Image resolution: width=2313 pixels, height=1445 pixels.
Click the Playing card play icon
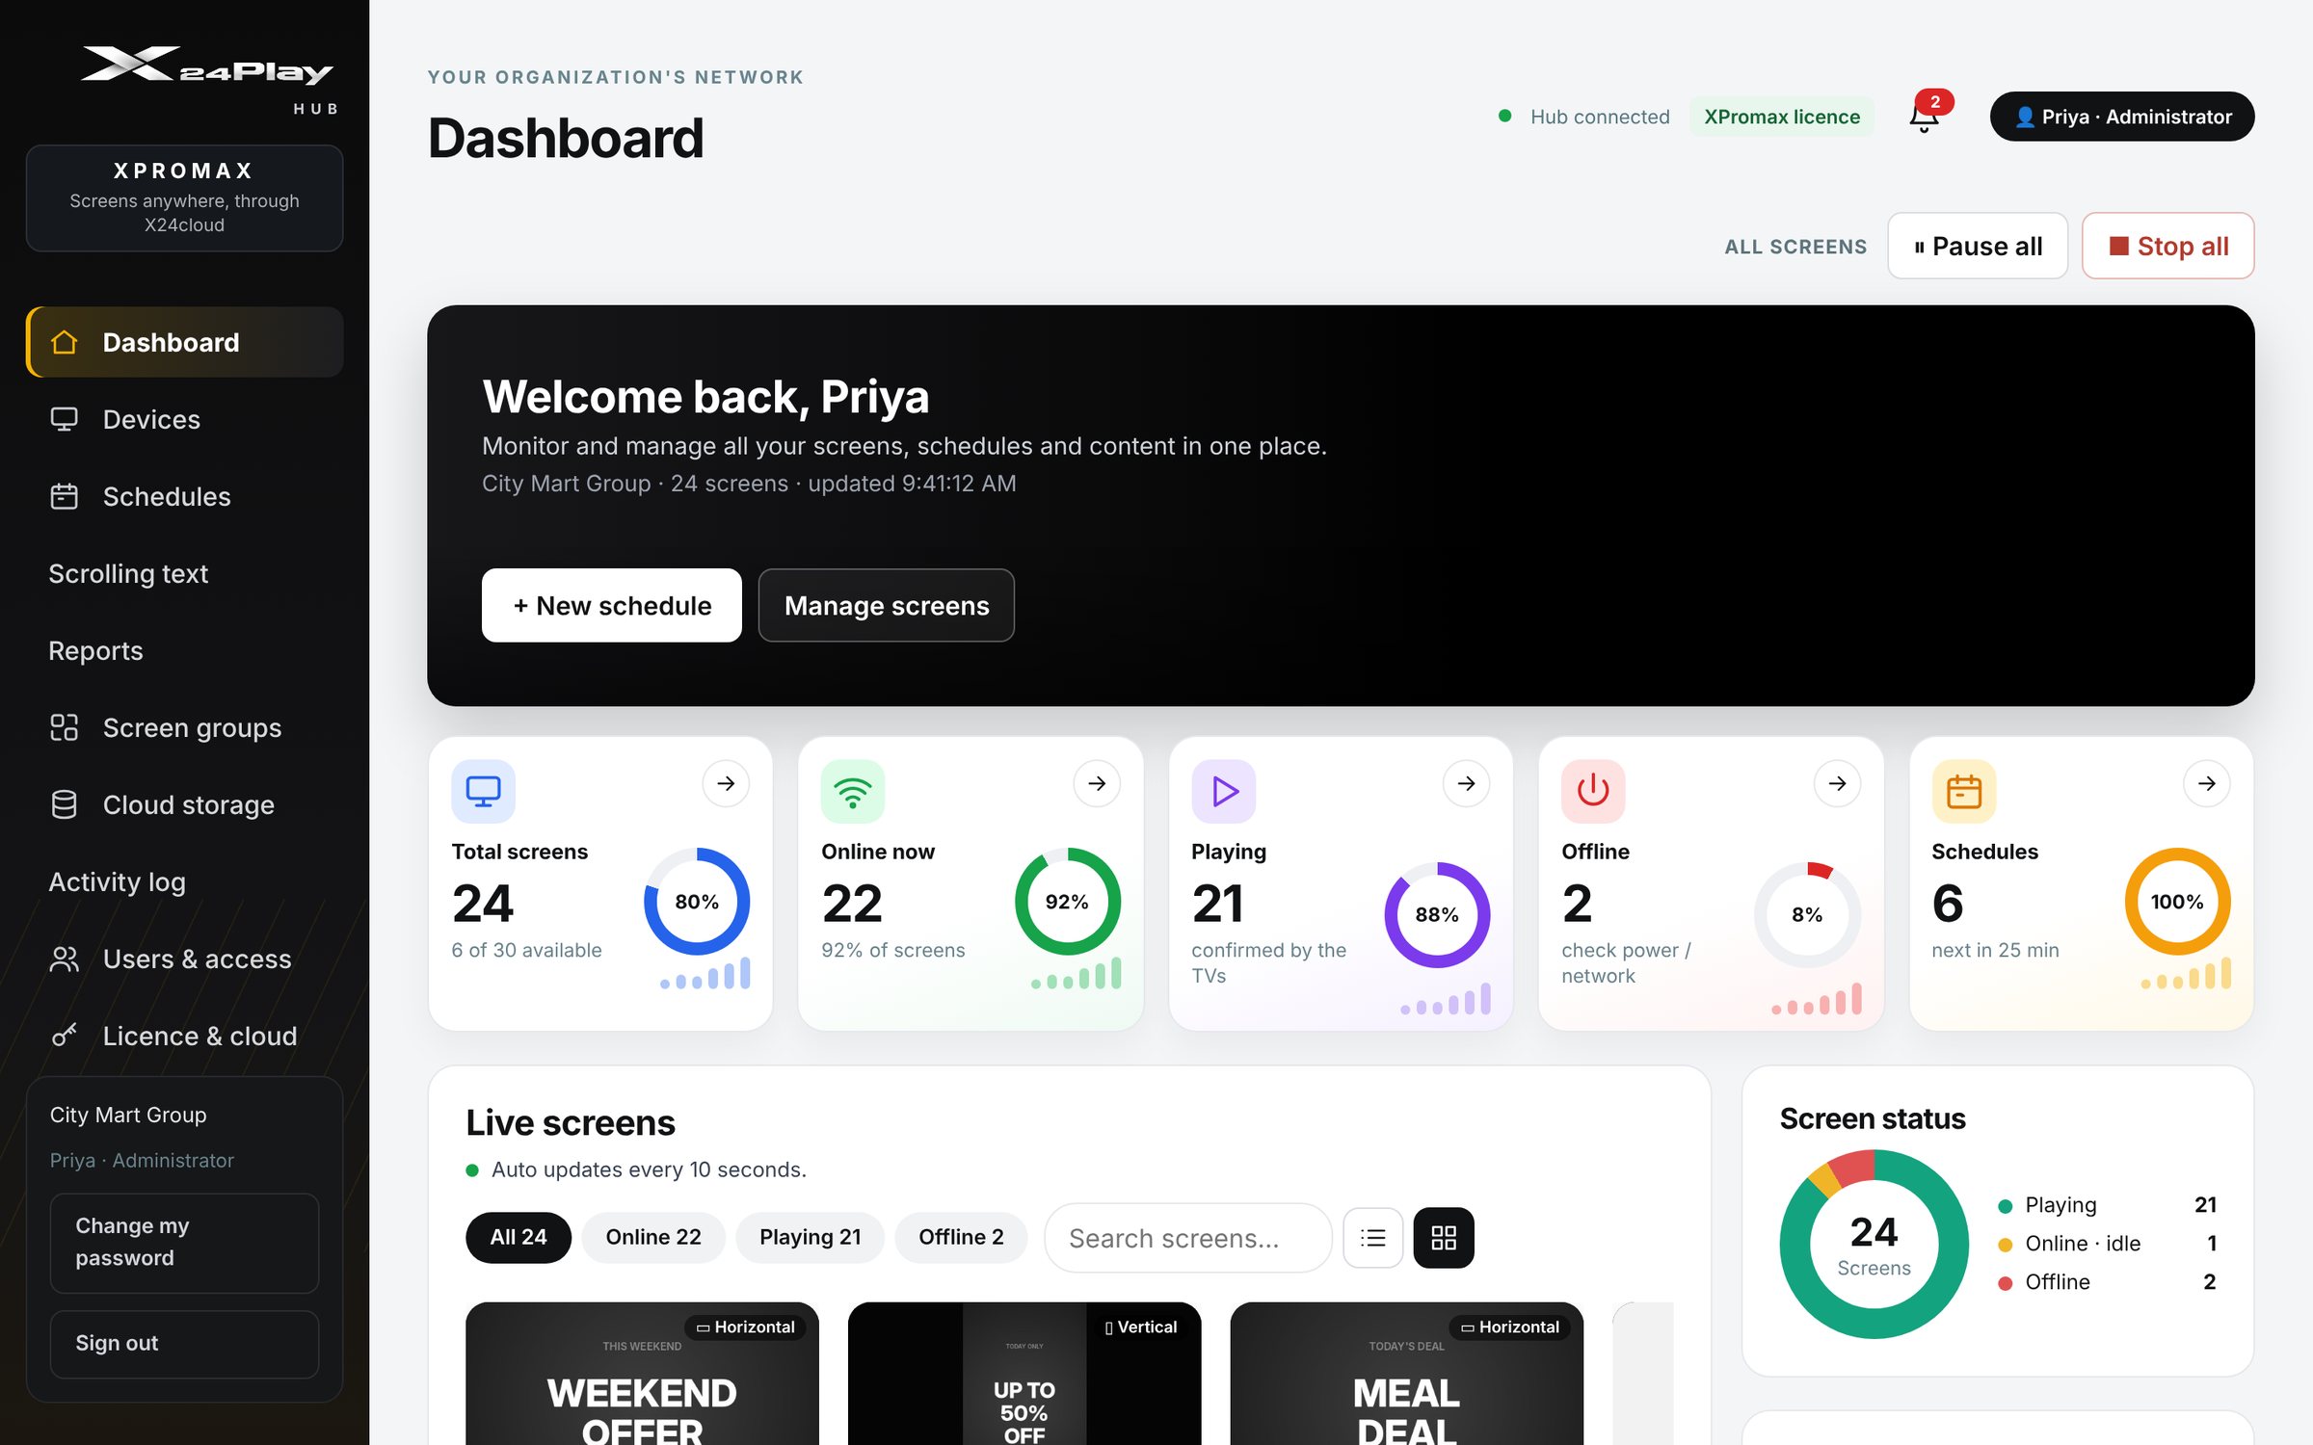tap(1223, 791)
